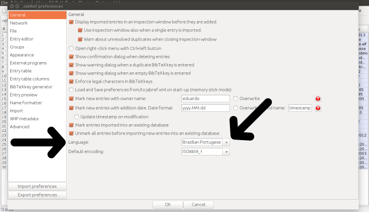Toggle display imported entries in inspection window
The height and width of the screenshot is (212, 369).
coord(71,22)
